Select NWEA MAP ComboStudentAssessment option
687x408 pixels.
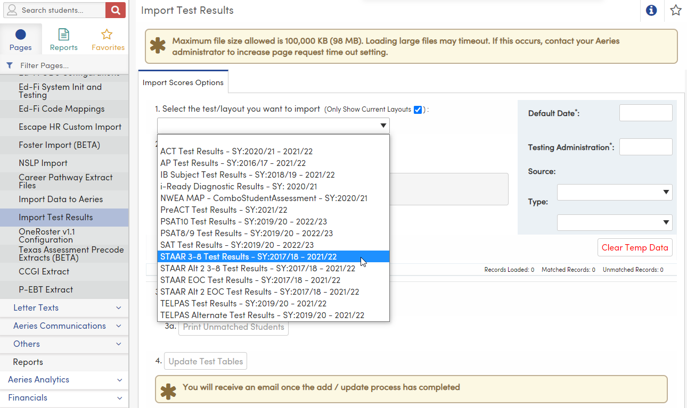pyautogui.click(x=273, y=198)
